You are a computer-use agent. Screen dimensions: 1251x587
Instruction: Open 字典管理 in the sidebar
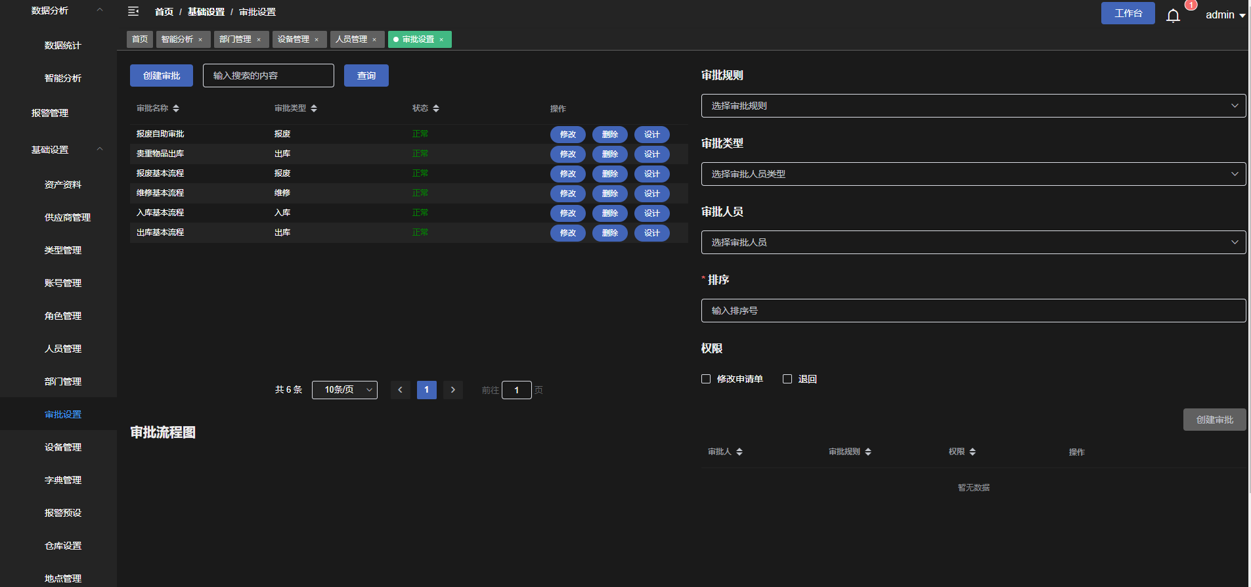tap(63, 480)
